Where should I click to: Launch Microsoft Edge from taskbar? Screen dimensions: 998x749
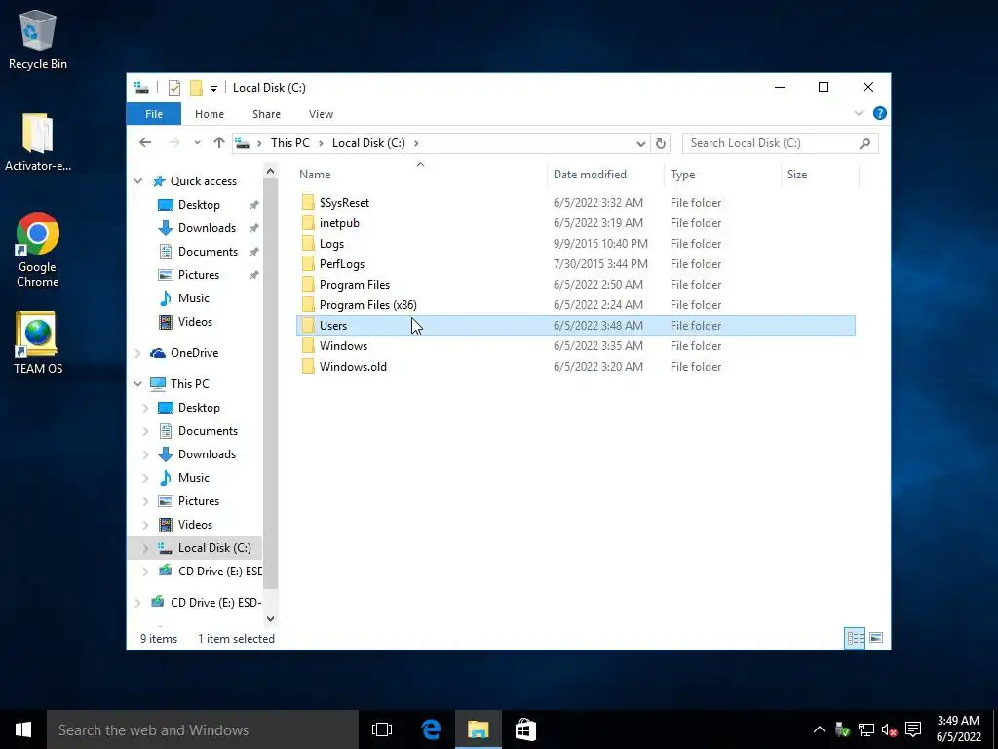pyautogui.click(x=431, y=729)
